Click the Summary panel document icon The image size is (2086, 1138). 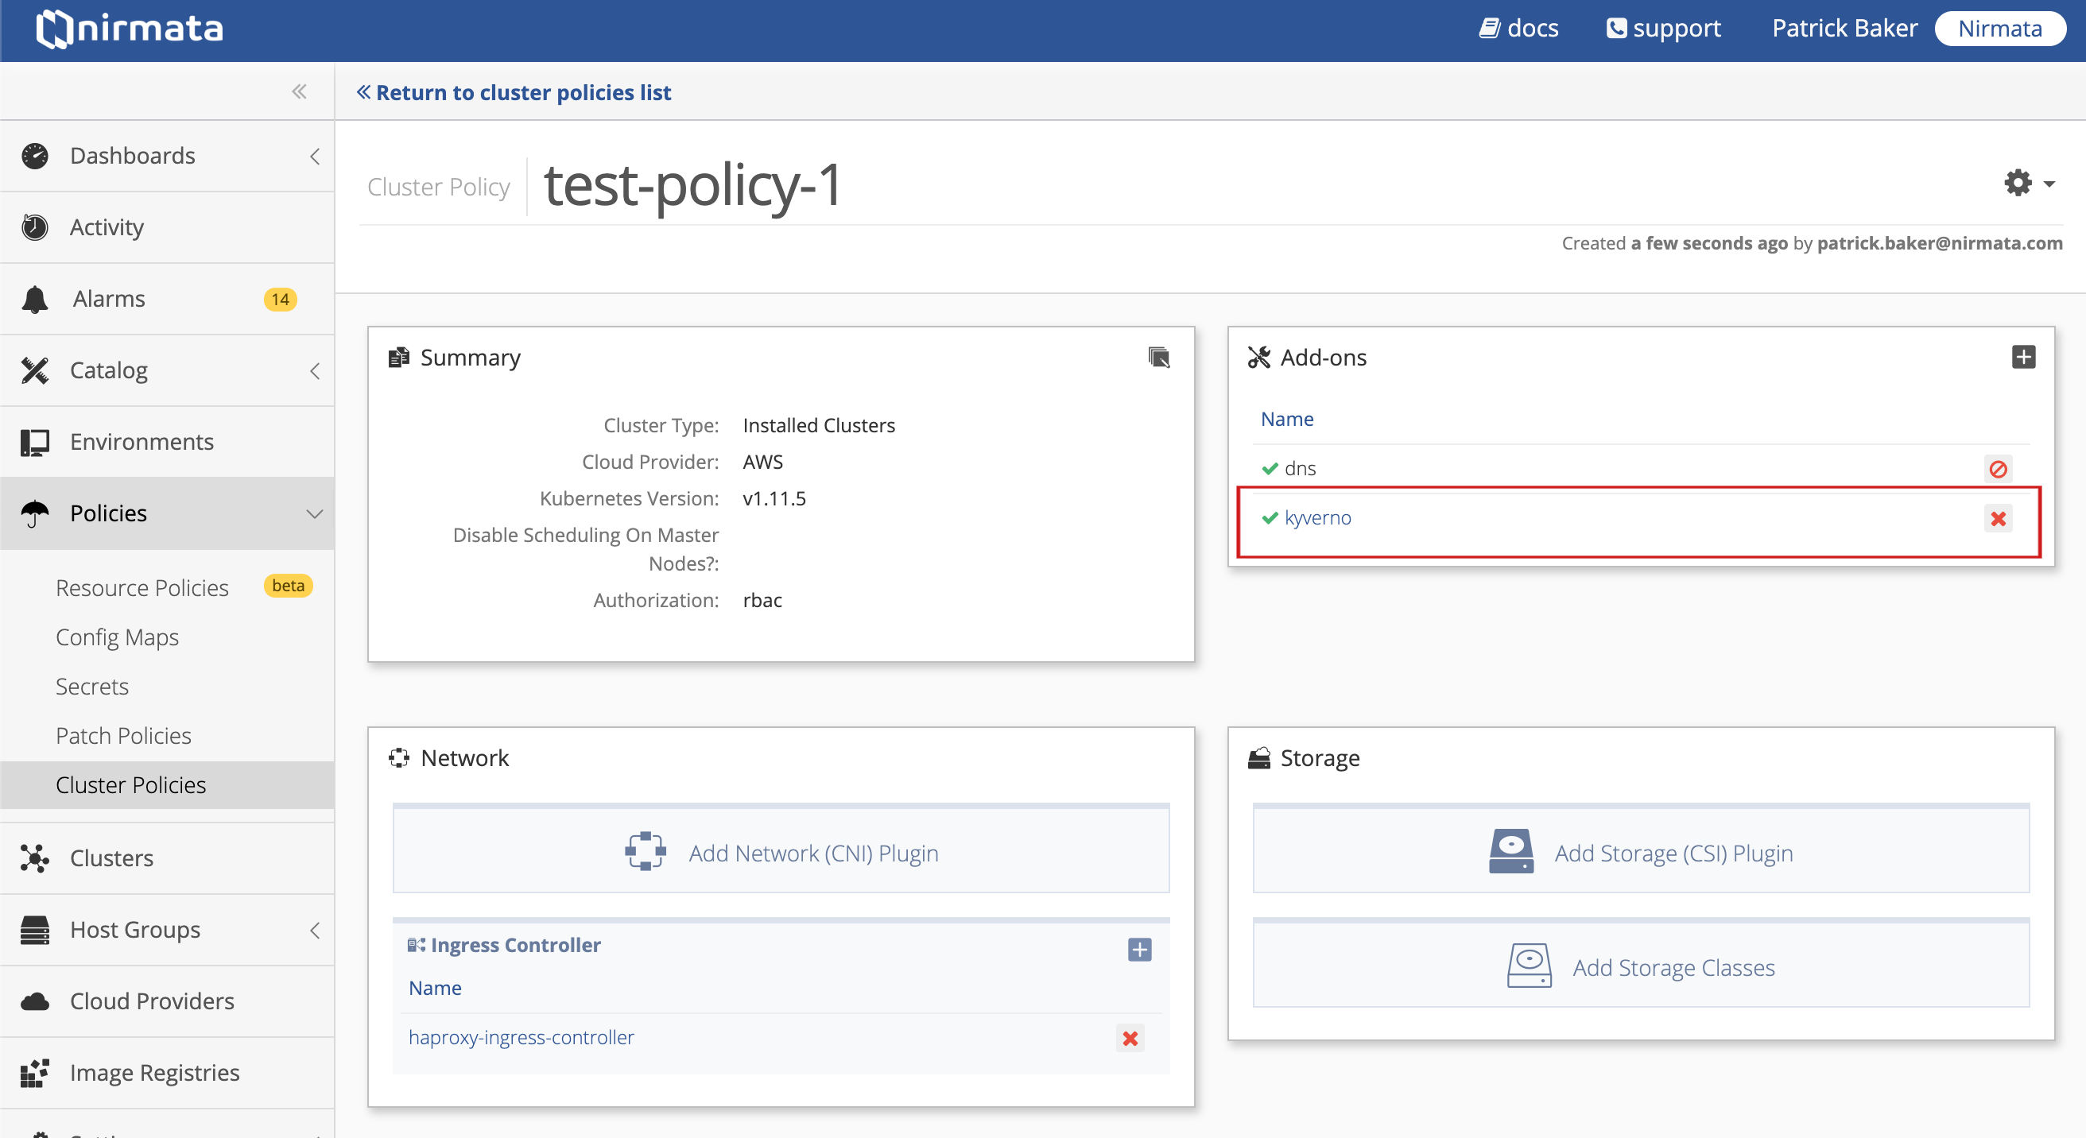pos(398,357)
